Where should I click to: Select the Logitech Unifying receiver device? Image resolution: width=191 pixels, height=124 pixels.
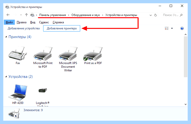tap(43, 90)
